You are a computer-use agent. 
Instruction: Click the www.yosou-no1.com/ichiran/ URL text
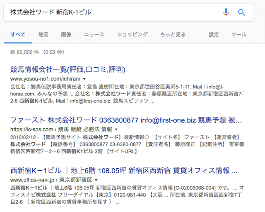click(45, 79)
